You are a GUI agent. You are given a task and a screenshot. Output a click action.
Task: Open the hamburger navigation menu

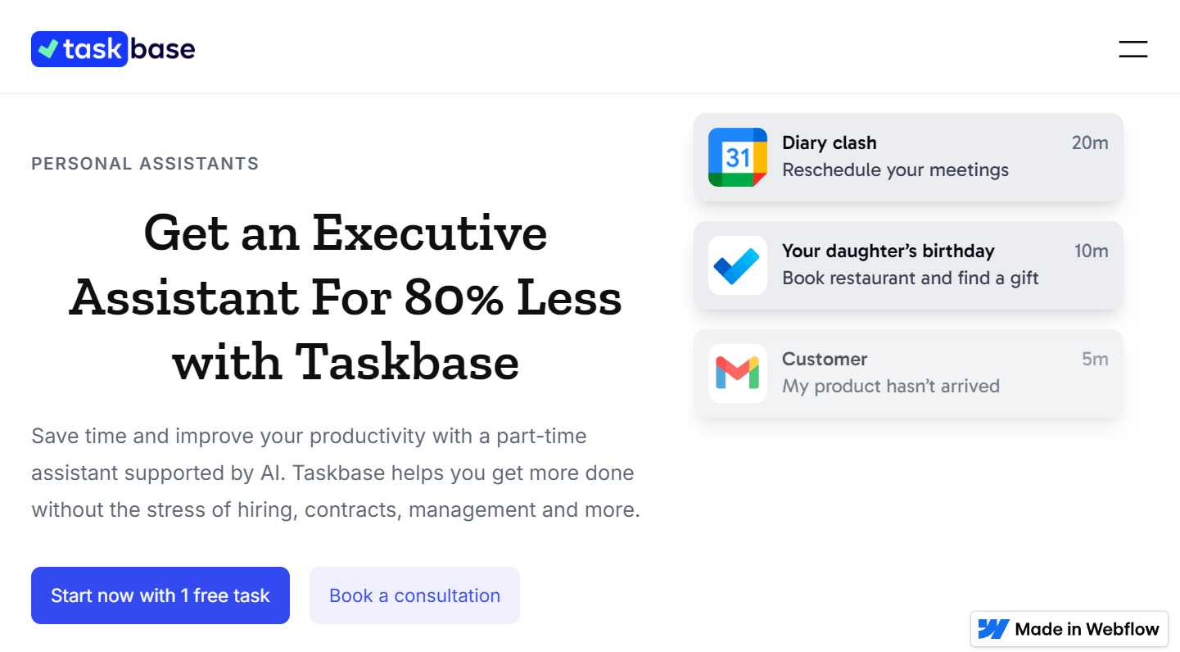pos(1133,48)
